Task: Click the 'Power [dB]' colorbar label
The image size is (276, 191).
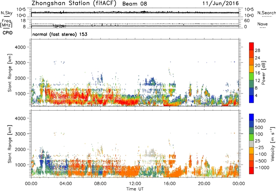Action: [263, 73]
